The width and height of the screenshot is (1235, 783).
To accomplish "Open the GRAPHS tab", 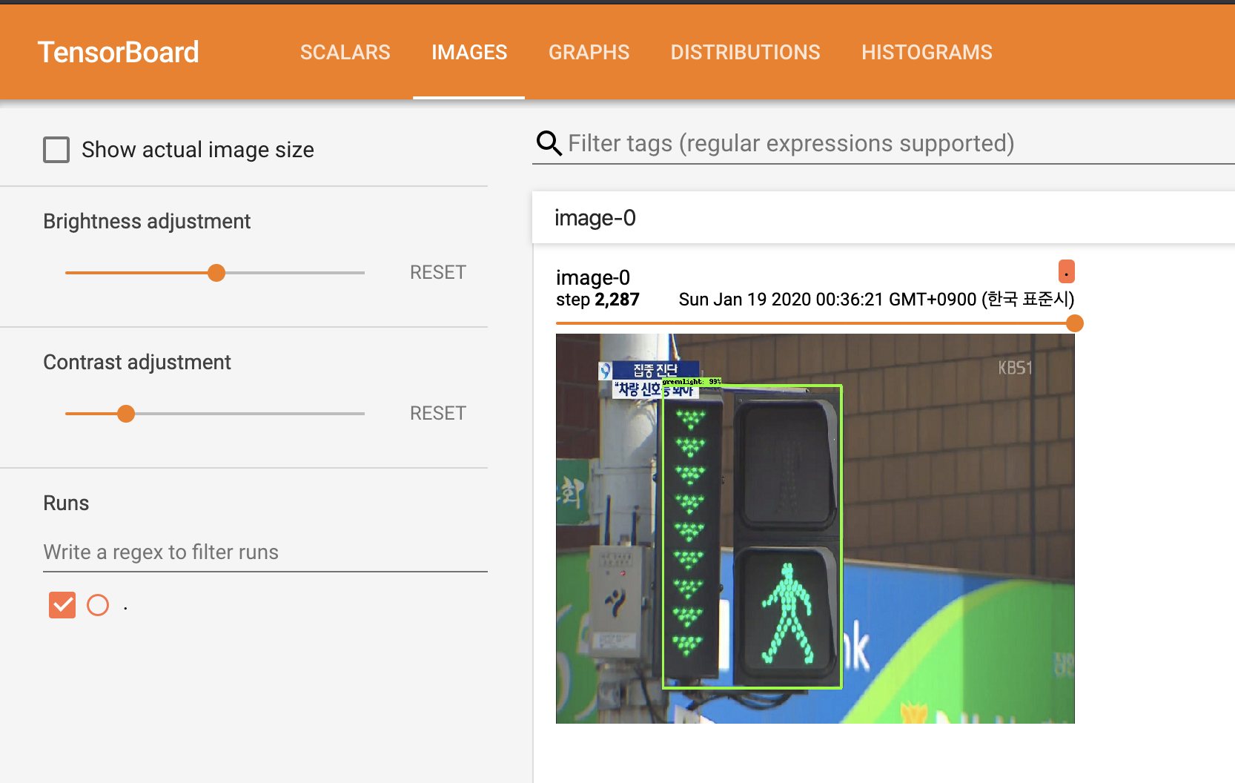I will [589, 52].
